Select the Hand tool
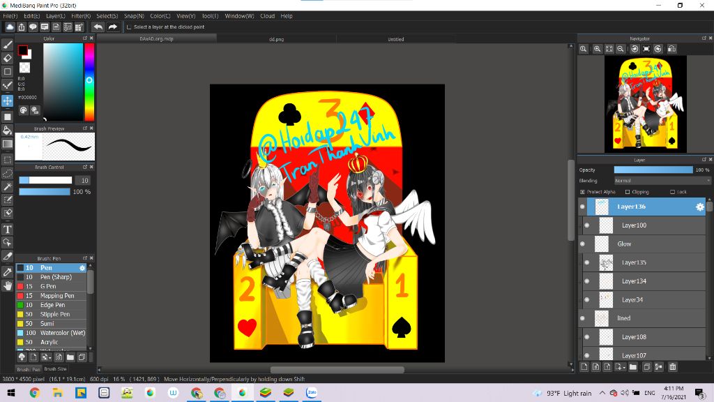Image resolution: width=714 pixels, height=402 pixels. pyautogui.click(x=7, y=285)
